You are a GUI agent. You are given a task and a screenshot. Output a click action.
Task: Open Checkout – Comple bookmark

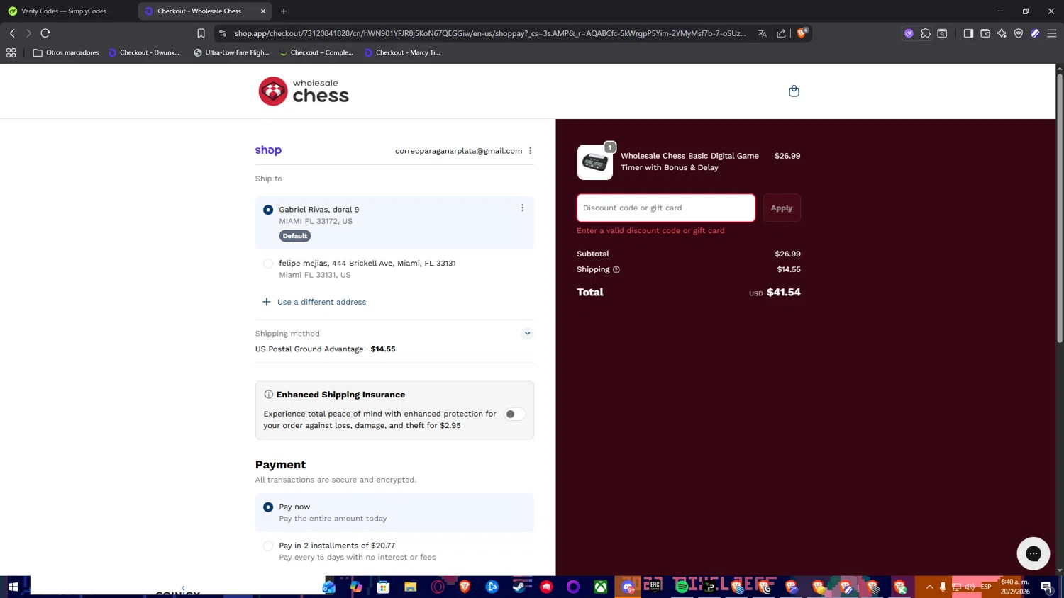316,52
